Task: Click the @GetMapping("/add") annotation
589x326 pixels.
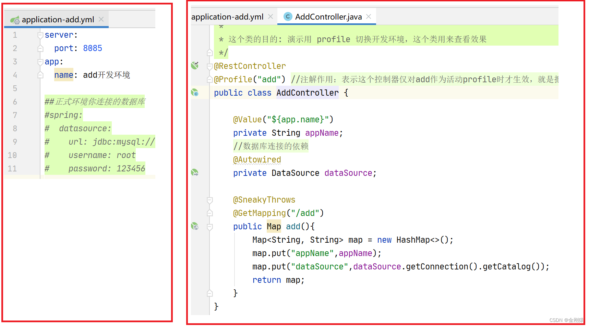Action: coord(279,213)
